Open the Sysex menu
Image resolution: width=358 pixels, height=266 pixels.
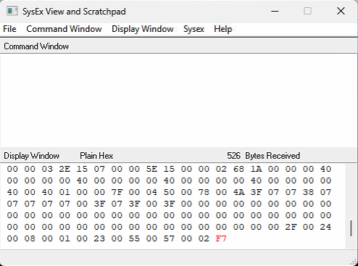point(193,29)
